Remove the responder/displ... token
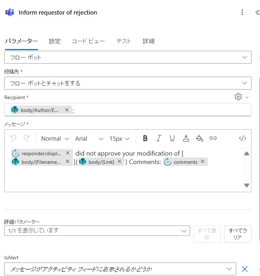Screen dimensions: 260x276 pos(67,153)
